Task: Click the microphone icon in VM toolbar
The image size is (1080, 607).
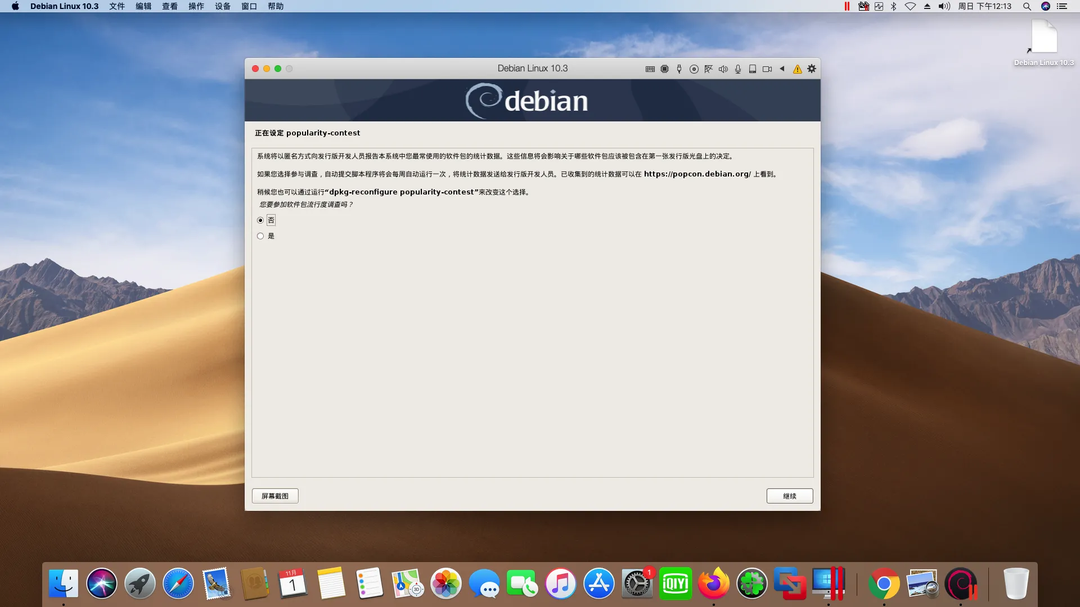Action: click(x=738, y=69)
